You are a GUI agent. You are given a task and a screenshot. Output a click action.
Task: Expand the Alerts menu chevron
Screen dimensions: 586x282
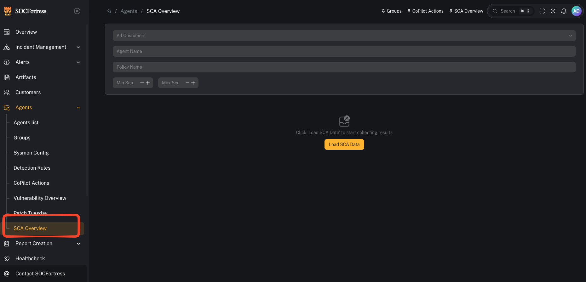[x=78, y=62]
